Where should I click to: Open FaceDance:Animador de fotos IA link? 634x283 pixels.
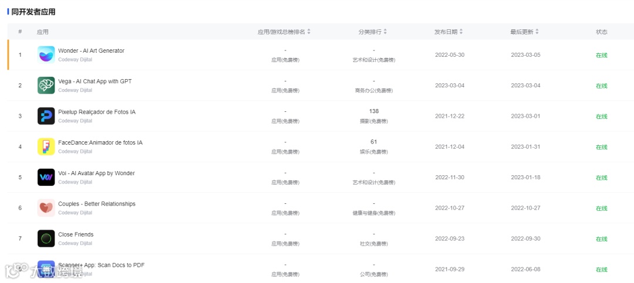click(x=100, y=143)
